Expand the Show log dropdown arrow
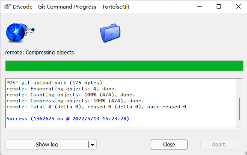 coord(92,145)
